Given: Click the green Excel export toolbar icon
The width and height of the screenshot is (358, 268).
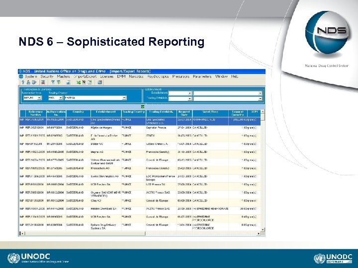Looking at the screenshot, I should point(79,82).
